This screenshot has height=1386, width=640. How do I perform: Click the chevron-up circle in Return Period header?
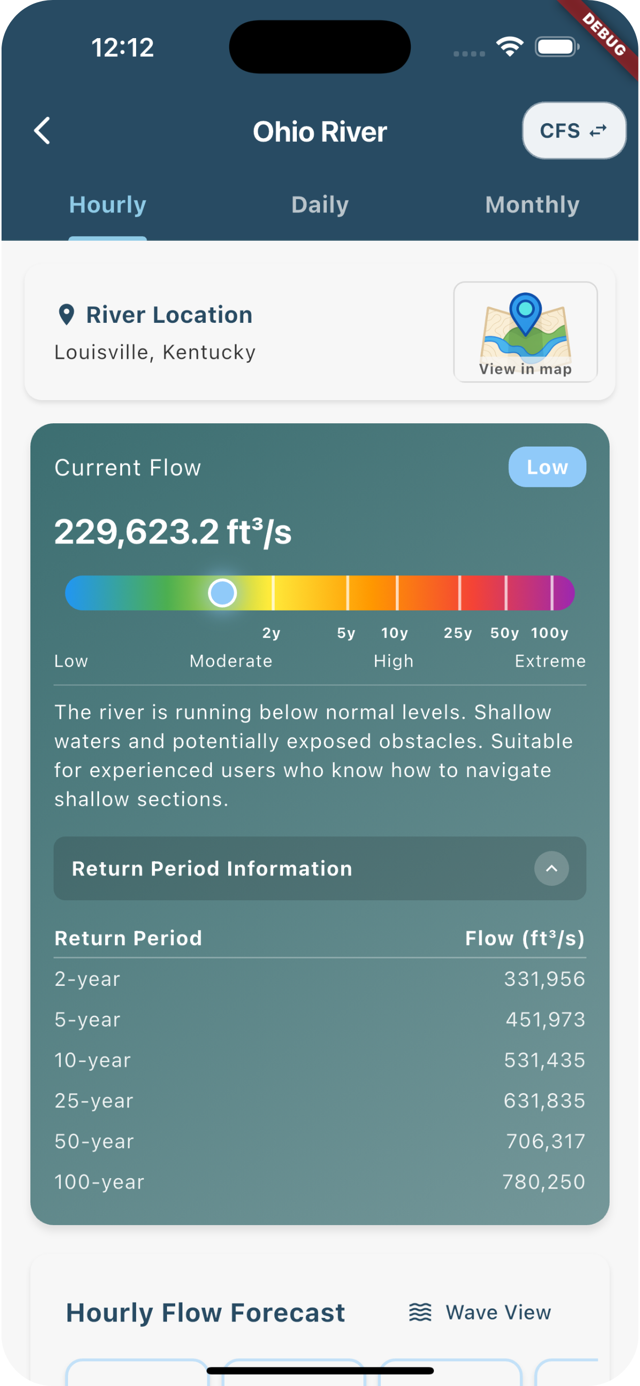click(x=551, y=868)
